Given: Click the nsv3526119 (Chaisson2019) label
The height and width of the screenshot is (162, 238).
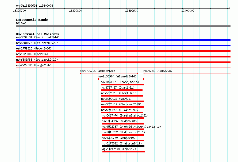Looking at the screenshot, I should [121, 104].
